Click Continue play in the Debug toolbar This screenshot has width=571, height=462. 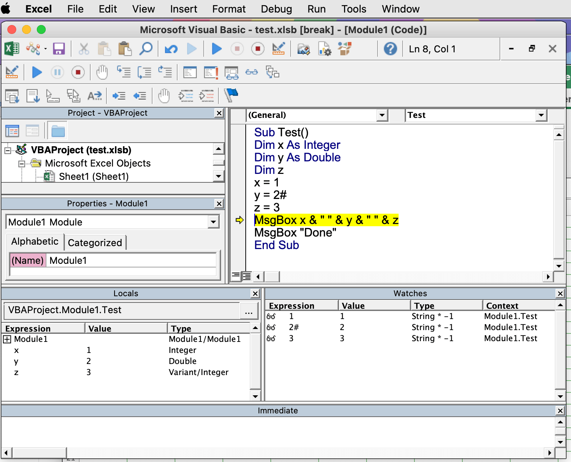tap(37, 72)
